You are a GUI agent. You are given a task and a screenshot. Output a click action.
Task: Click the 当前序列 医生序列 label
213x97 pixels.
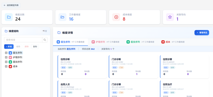[x=66, y=49]
